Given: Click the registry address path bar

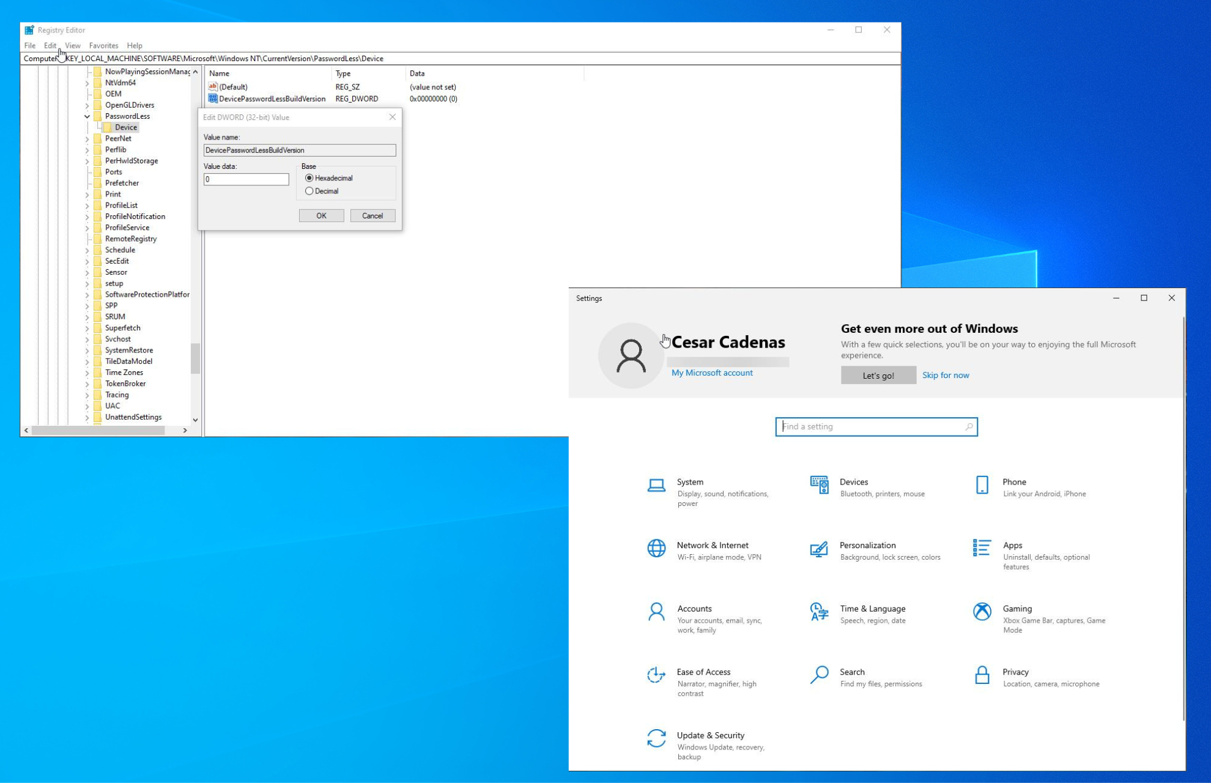Looking at the screenshot, I should tap(461, 59).
